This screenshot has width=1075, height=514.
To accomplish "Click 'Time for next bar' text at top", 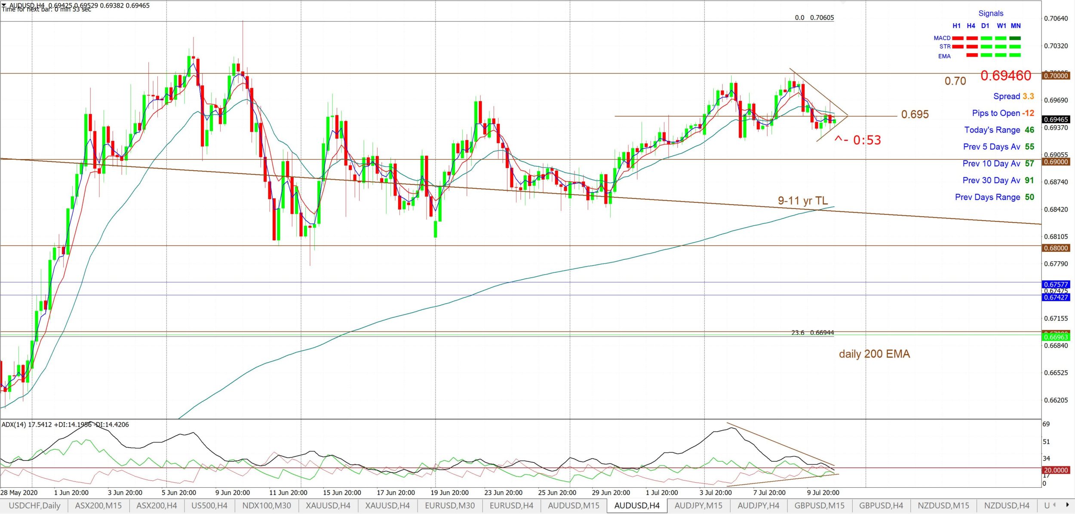I will point(46,9).
